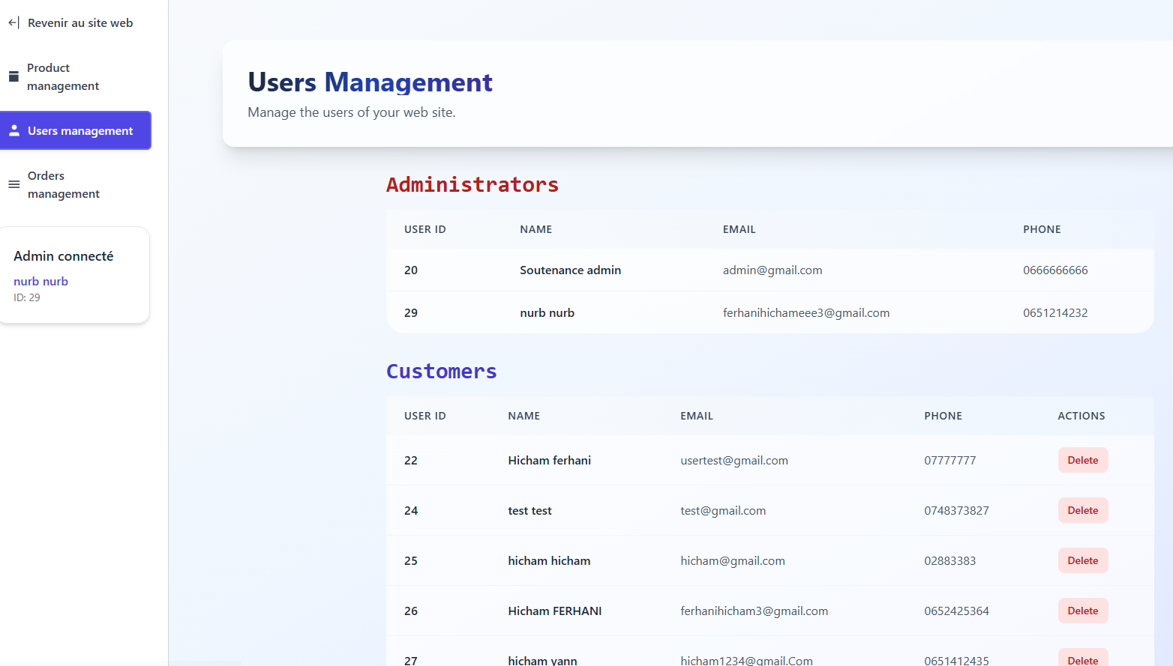Delete the test test customer row
The height and width of the screenshot is (666, 1173).
tap(1082, 510)
